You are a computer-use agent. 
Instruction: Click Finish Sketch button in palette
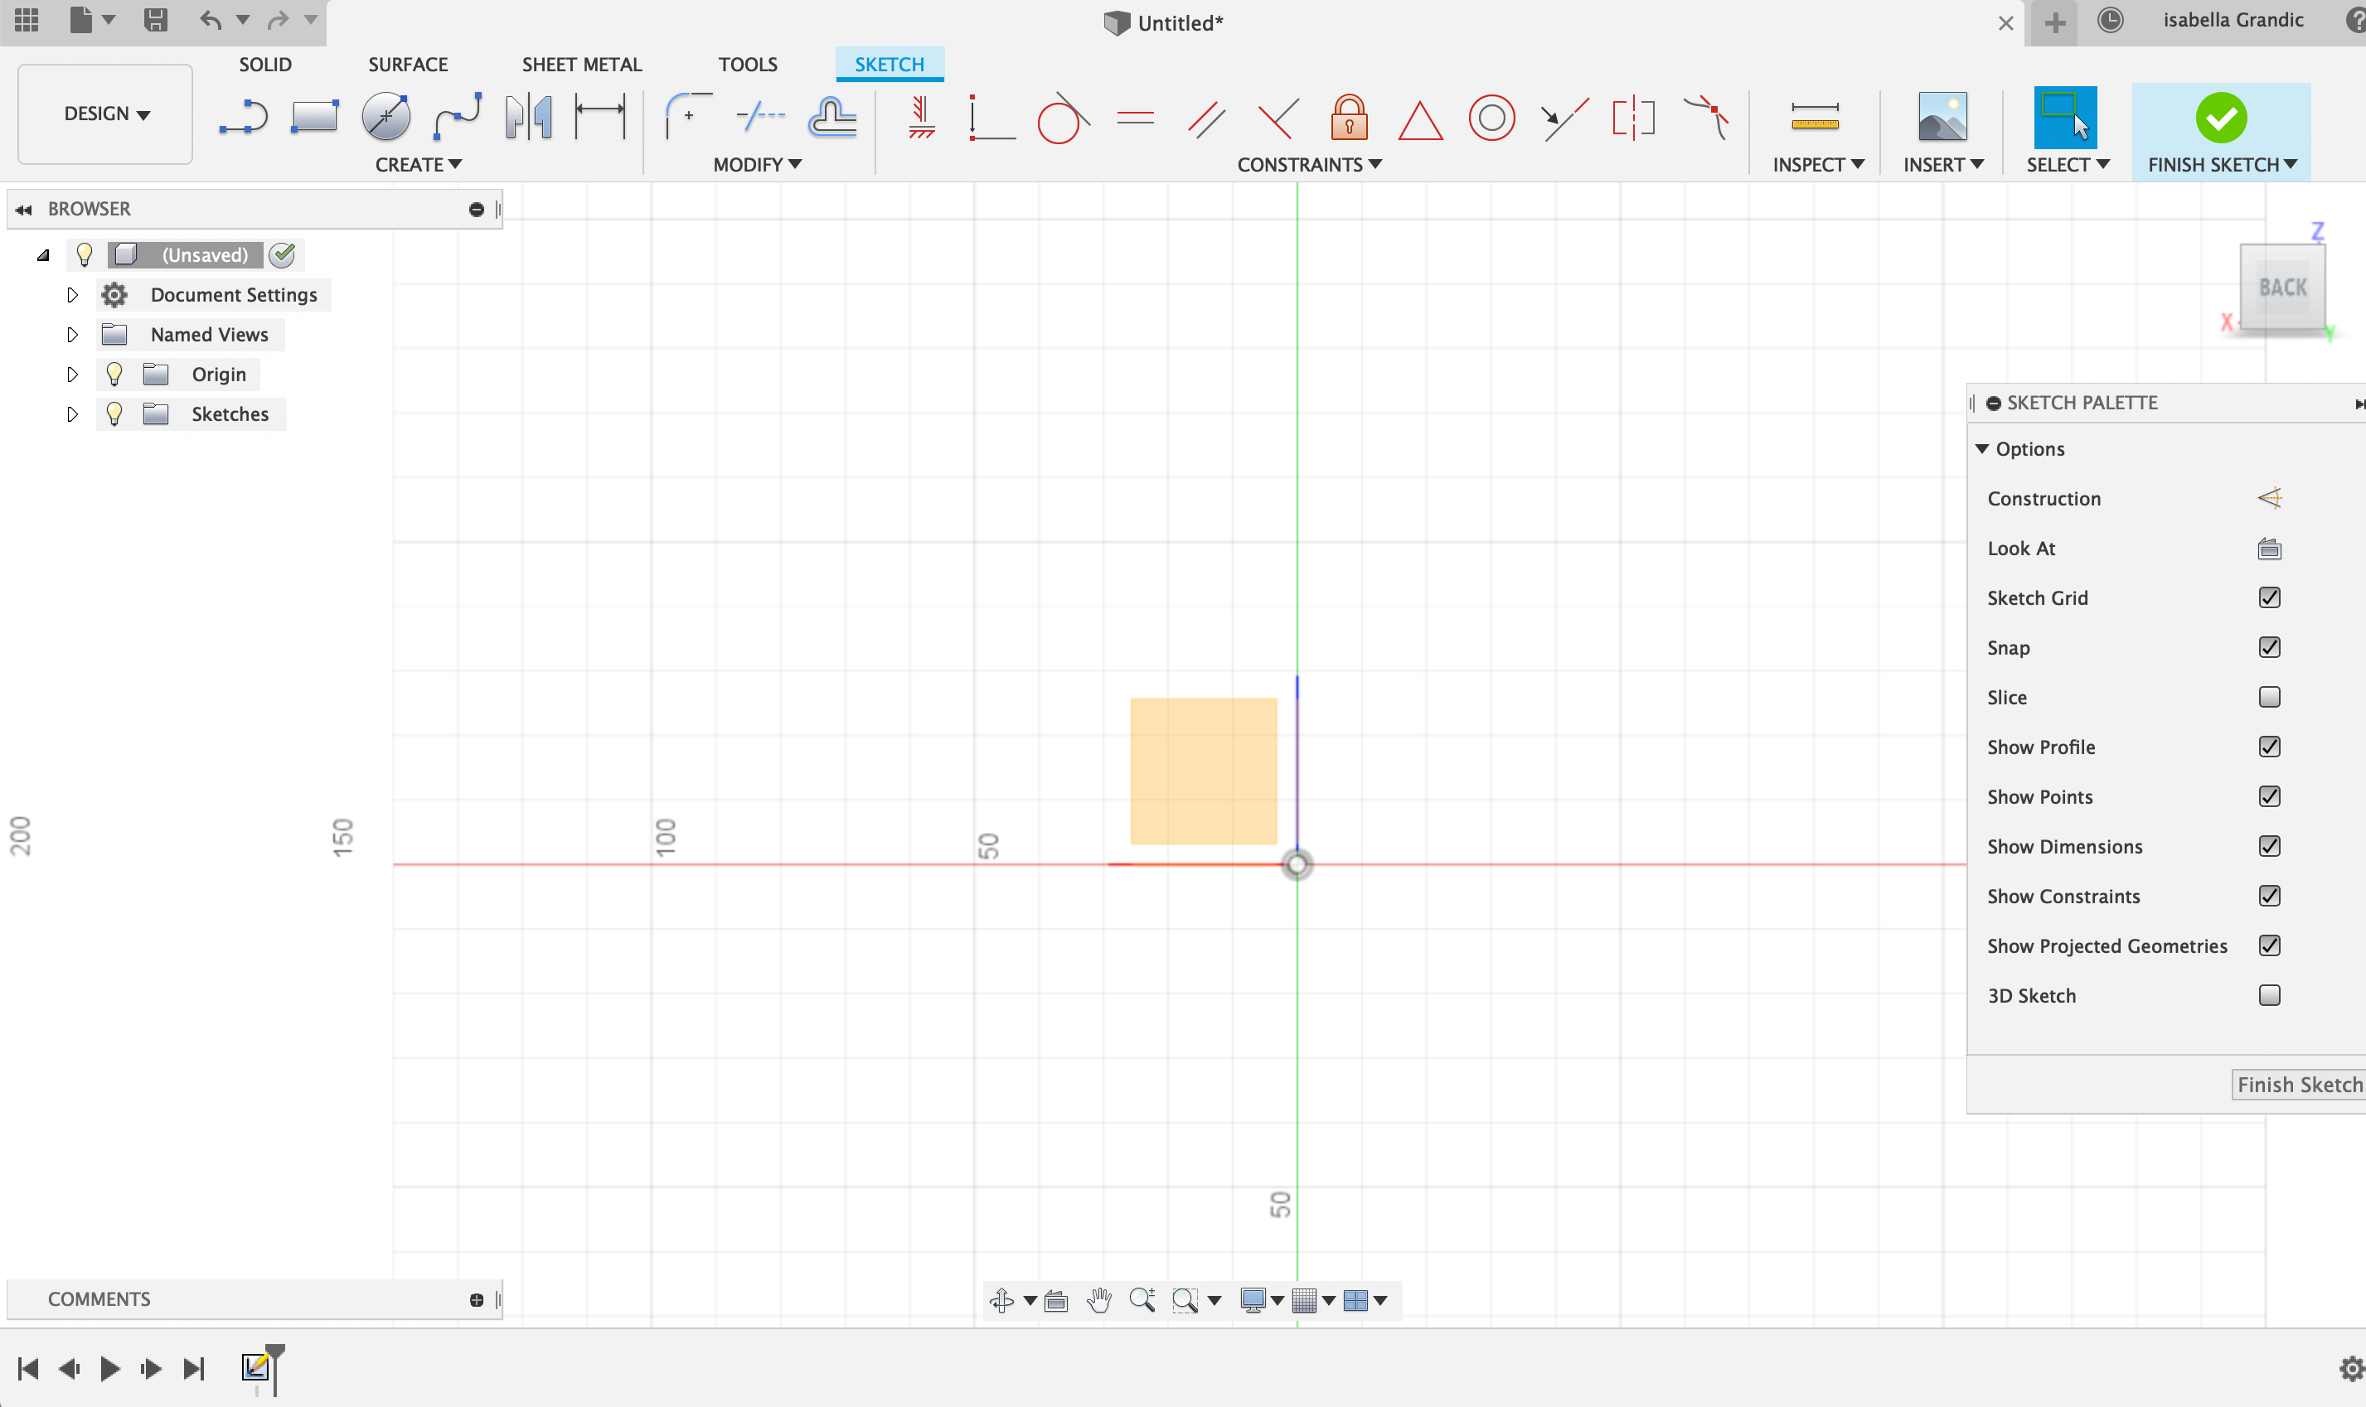click(2298, 1085)
